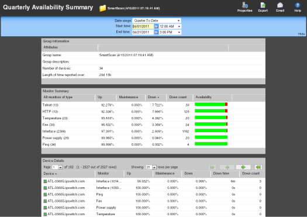
Task: Go to first page arrow
Action: pos(212,167)
